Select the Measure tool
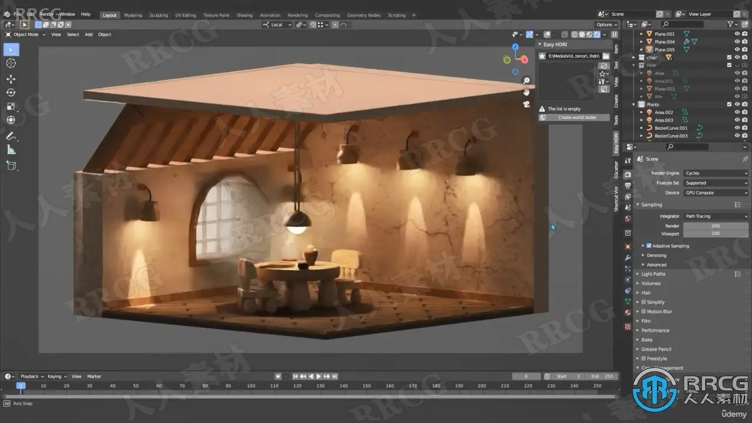The width and height of the screenshot is (752, 423). [x=11, y=150]
